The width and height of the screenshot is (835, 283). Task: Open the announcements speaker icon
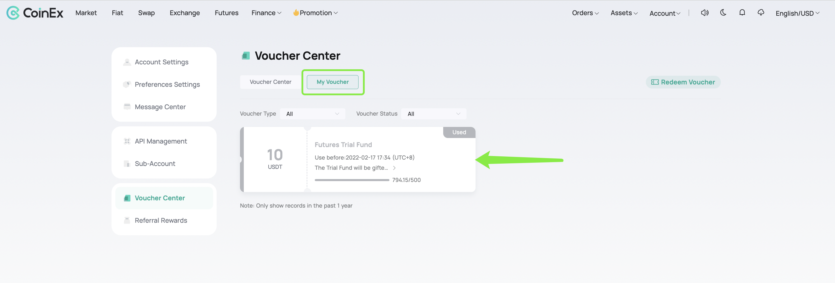tap(704, 13)
